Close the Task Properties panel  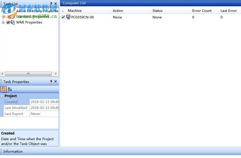click(56, 81)
